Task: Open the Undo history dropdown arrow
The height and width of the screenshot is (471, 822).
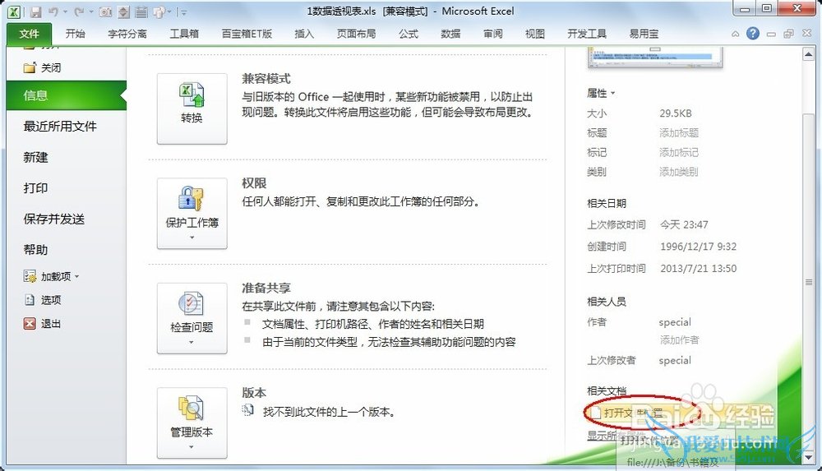Action: [64, 12]
